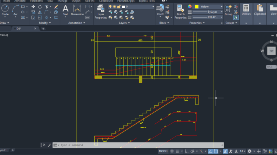277x155 pixels.
Task: Activate the Move tool
Action: [33, 7]
